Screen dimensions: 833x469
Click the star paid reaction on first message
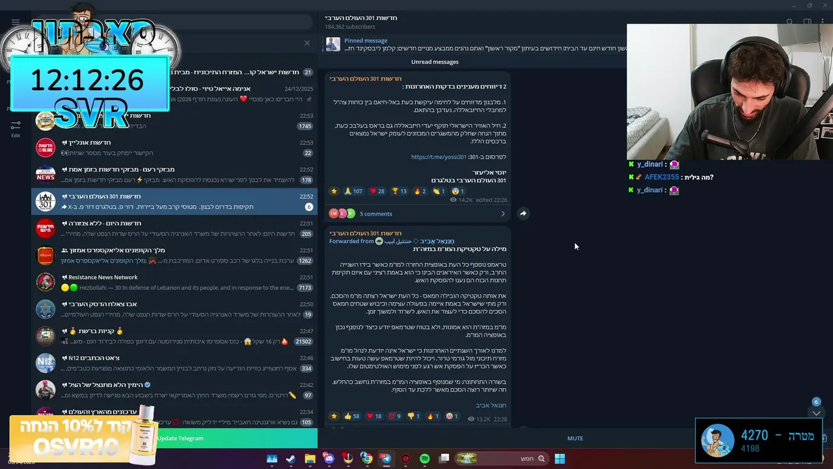[x=334, y=192]
